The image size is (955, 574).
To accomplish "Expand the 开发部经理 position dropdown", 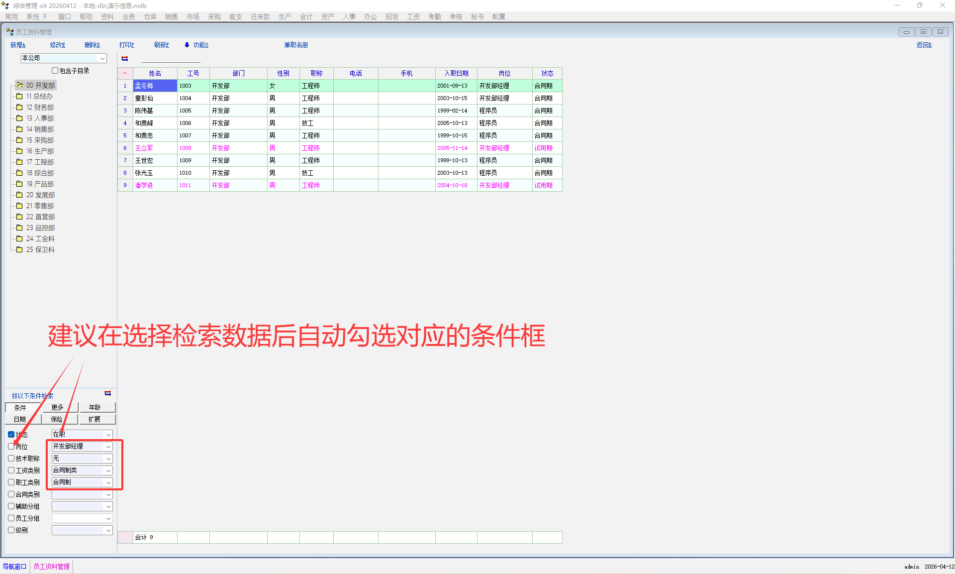I will point(108,447).
